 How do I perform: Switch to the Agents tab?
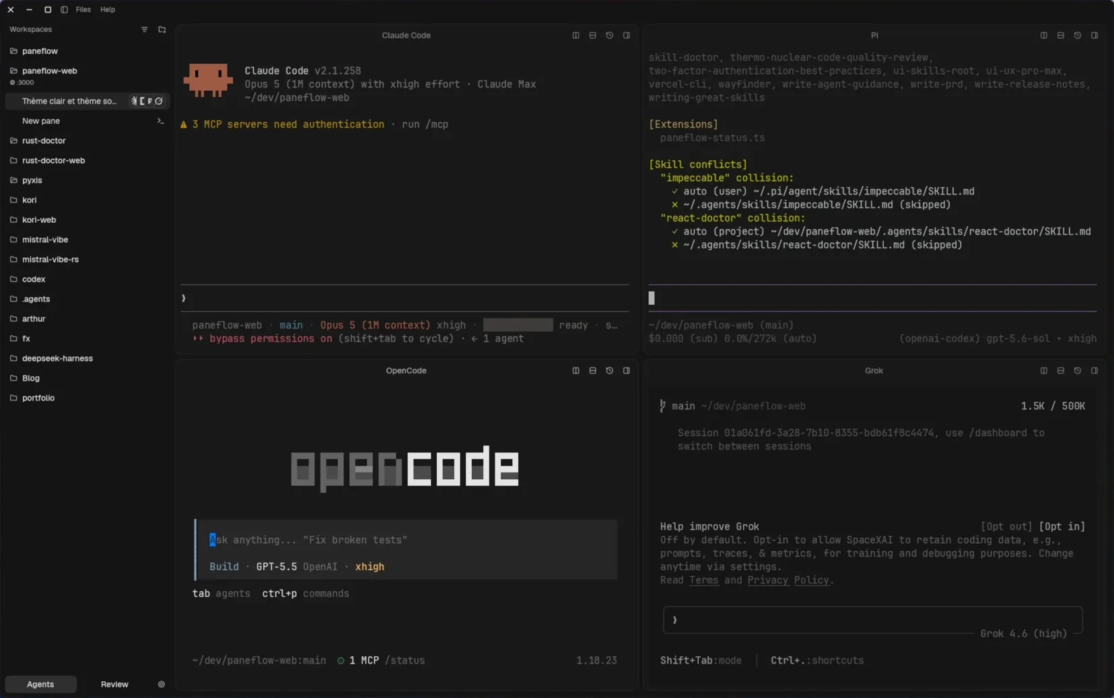(x=40, y=685)
